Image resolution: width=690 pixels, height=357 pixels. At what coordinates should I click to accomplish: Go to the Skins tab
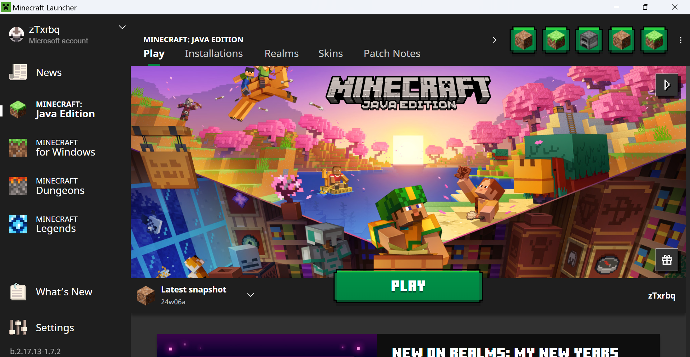[x=331, y=54]
